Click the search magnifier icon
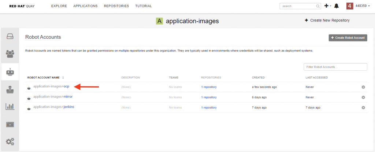Screen dimensions: 375x152 [318, 6]
